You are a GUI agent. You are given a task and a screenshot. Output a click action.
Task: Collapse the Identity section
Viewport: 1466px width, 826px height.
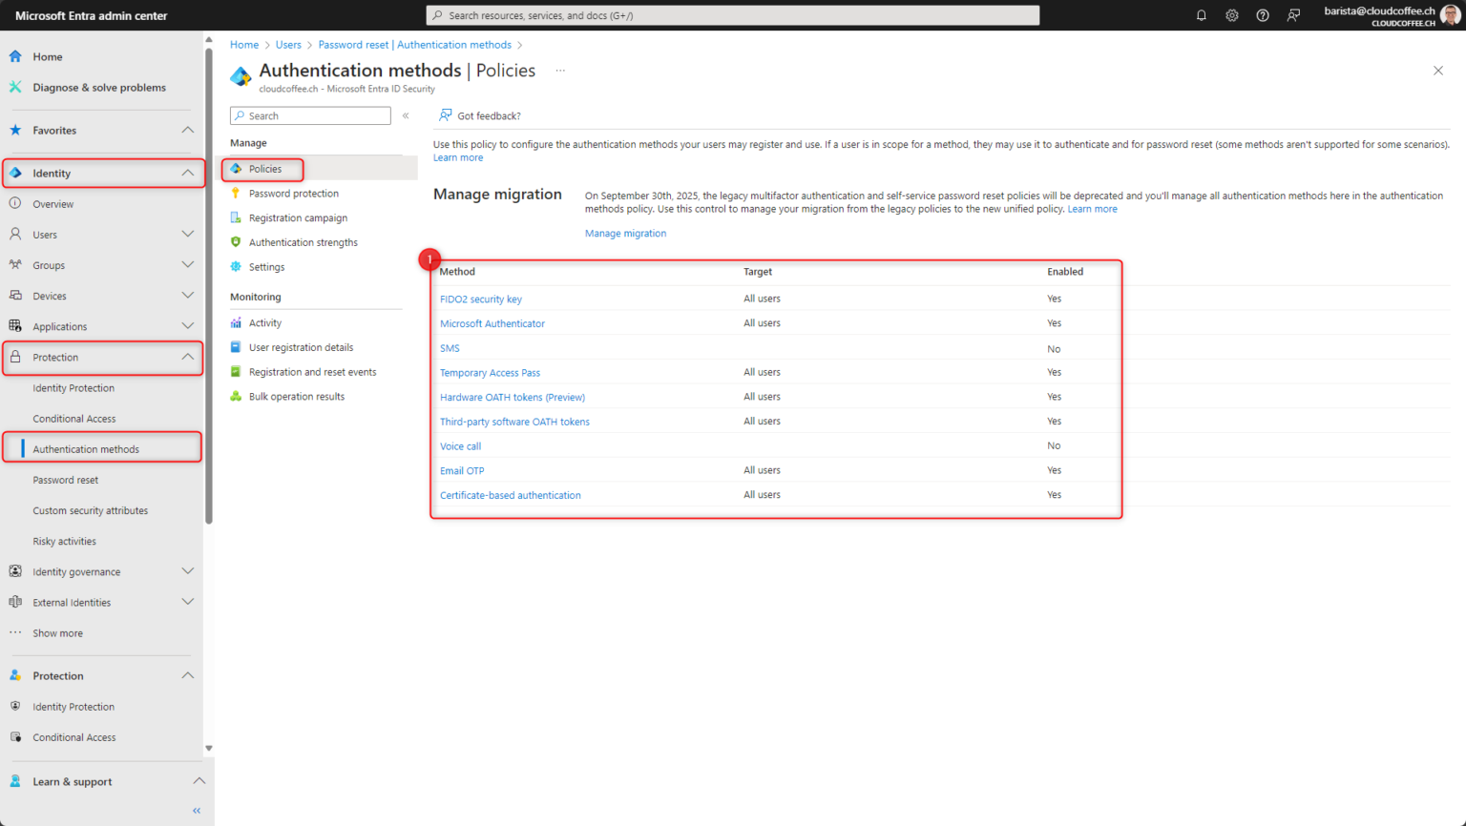click(187, 173)
